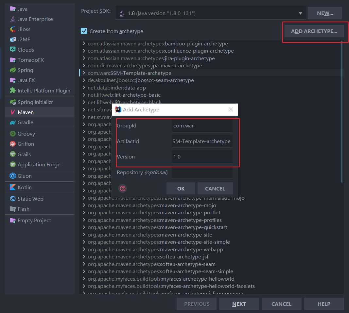Expand jbosscc-seam-archetype node
The width and height of the screenshot is (349, 313).
click(84, 80)
